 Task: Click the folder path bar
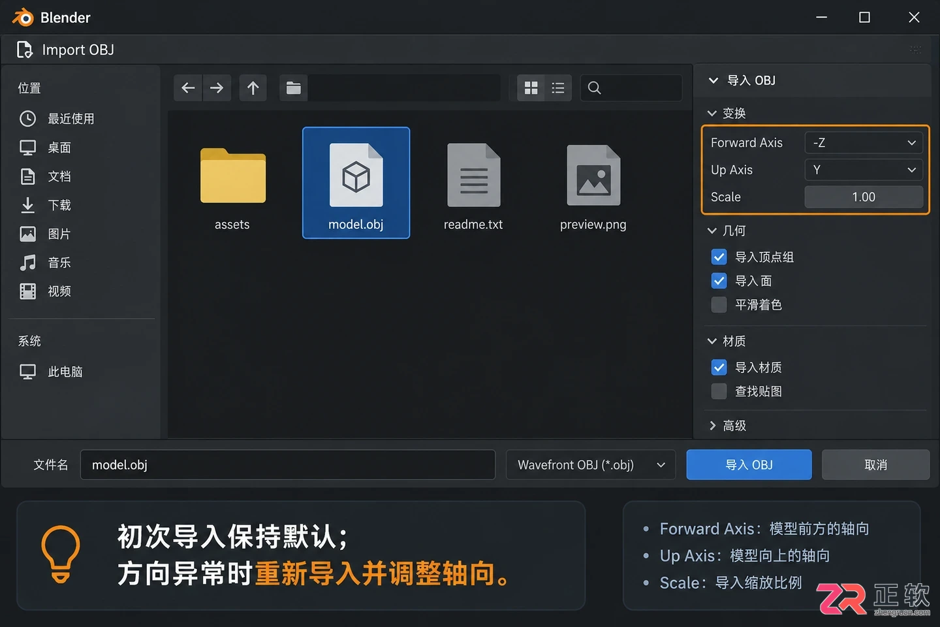pos(405,88)
